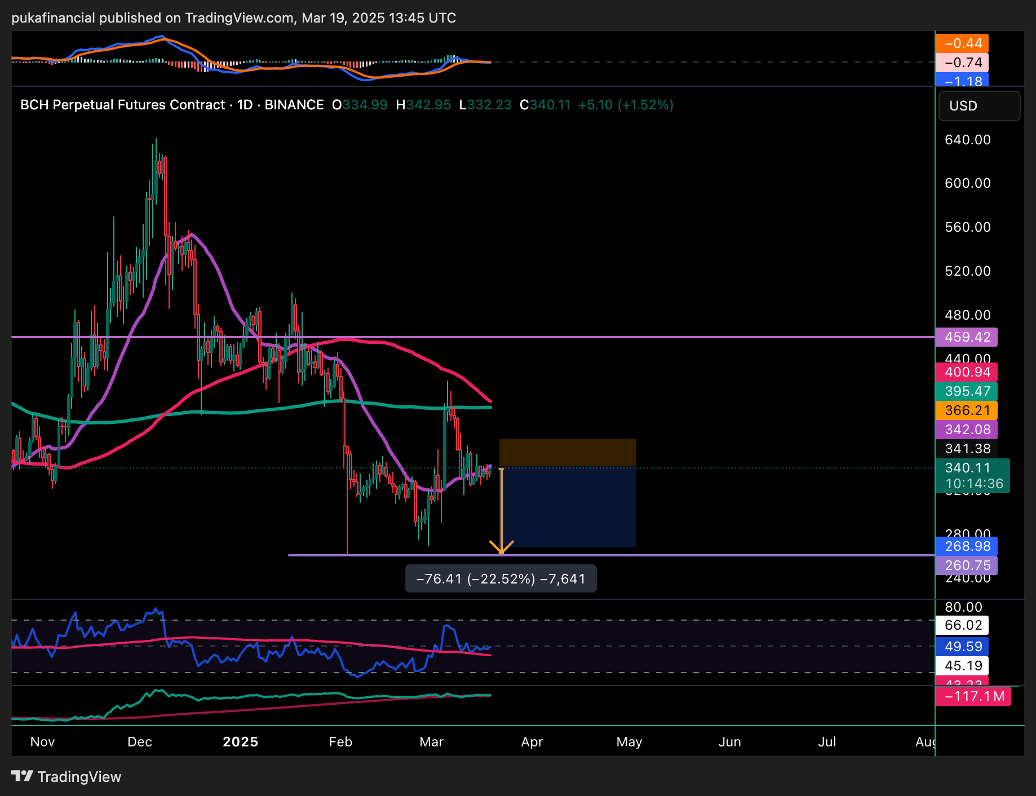Click the BCH Perpetual Futures Contract title
The height and width of the screenshot is (796, 1036).
tap(122, 105)
